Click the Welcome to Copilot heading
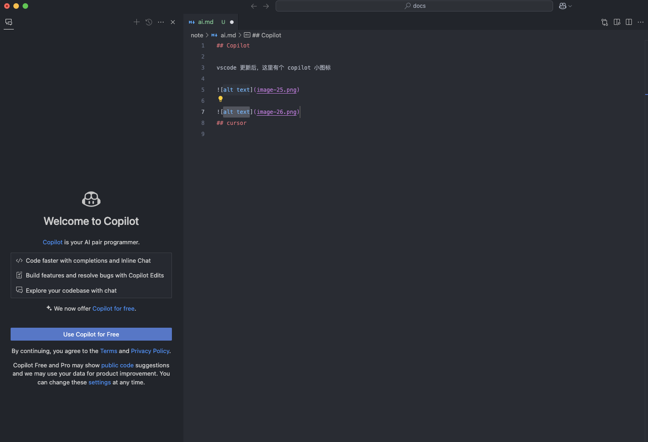This screenshot has width=648, height=442. tap(91, 221)
